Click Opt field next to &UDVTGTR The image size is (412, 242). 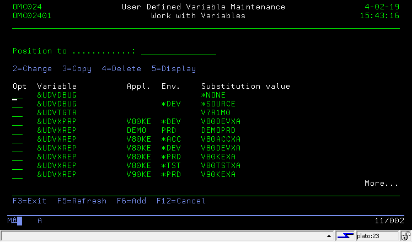(18, 113)
